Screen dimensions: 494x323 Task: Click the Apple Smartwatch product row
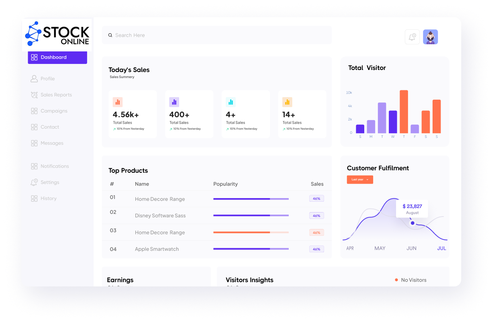[x=217, y=249]
